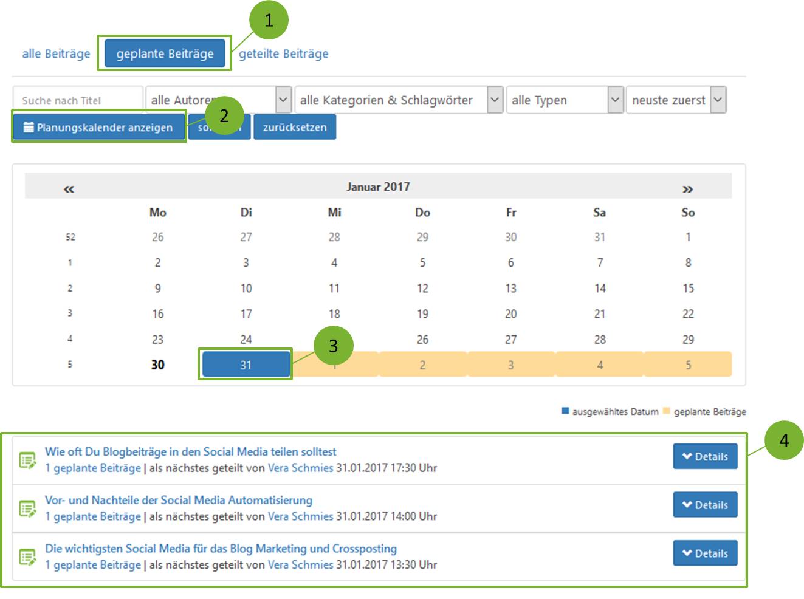
Task: Open the 'alle Kategorien & Schlagwörter' dropdown
Action: click(399, 100)
